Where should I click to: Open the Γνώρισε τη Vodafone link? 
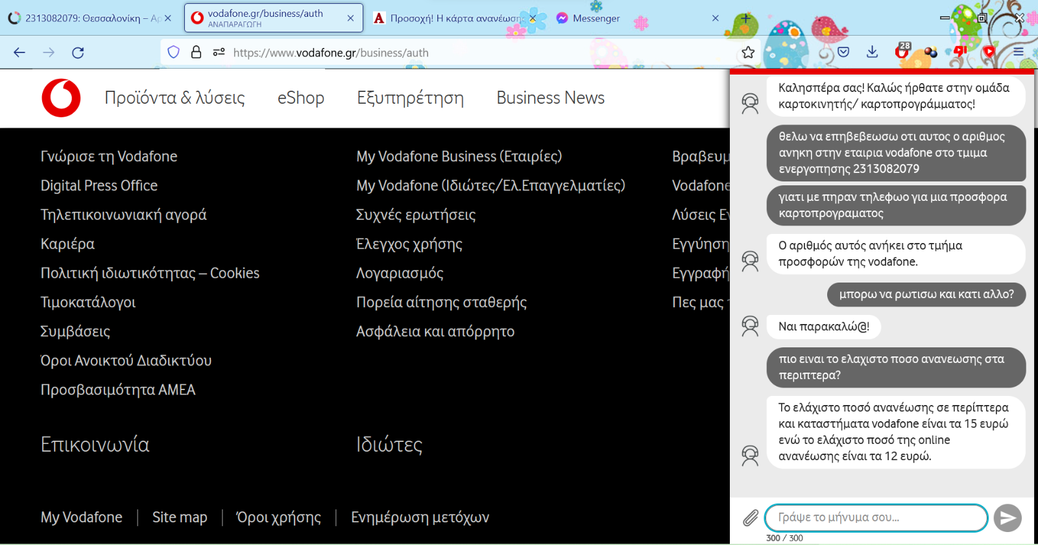pyautogui.click(x=109, y=156)
